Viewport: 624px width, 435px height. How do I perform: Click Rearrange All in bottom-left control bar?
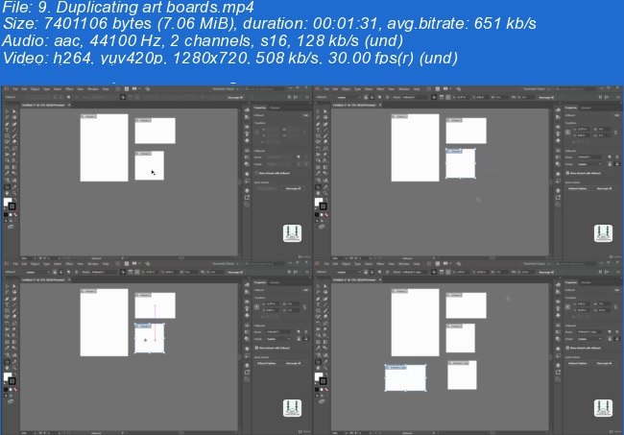pyautogui.click(x=235, y=272)
